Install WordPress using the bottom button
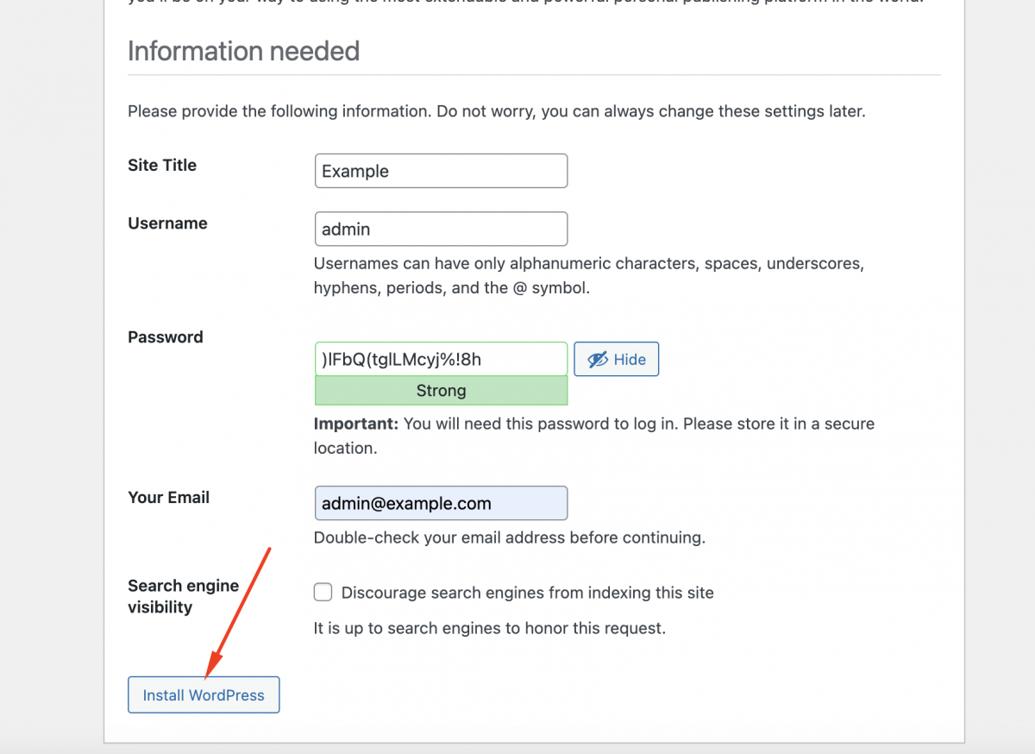 (x=204, y=694)
